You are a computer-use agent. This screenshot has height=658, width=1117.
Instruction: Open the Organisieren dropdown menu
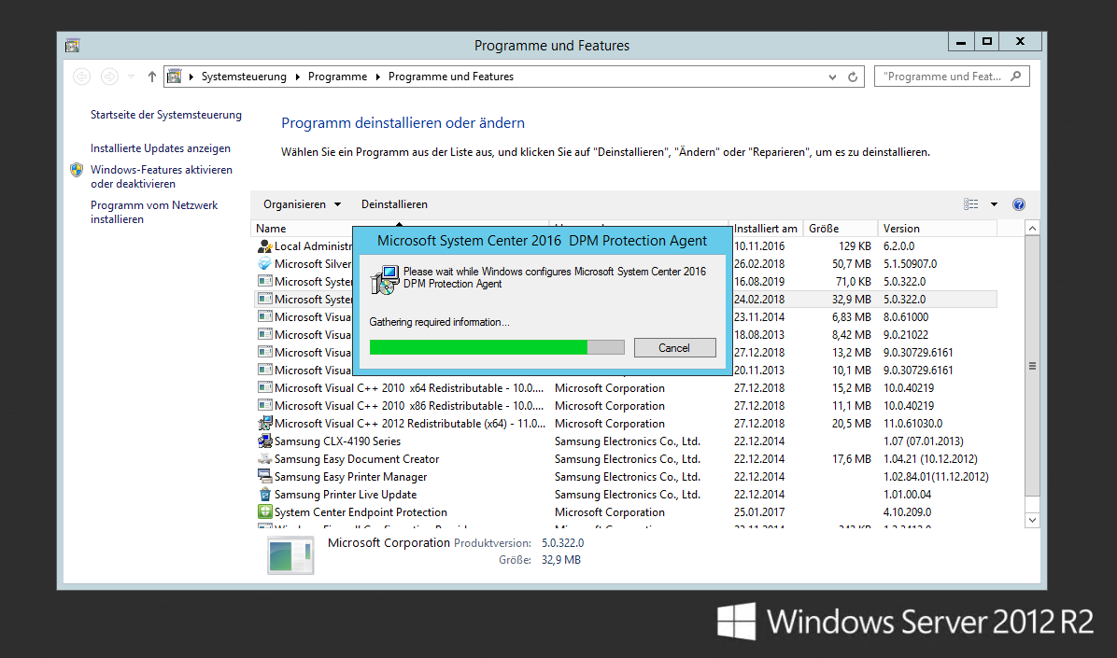tap(302, 204)
